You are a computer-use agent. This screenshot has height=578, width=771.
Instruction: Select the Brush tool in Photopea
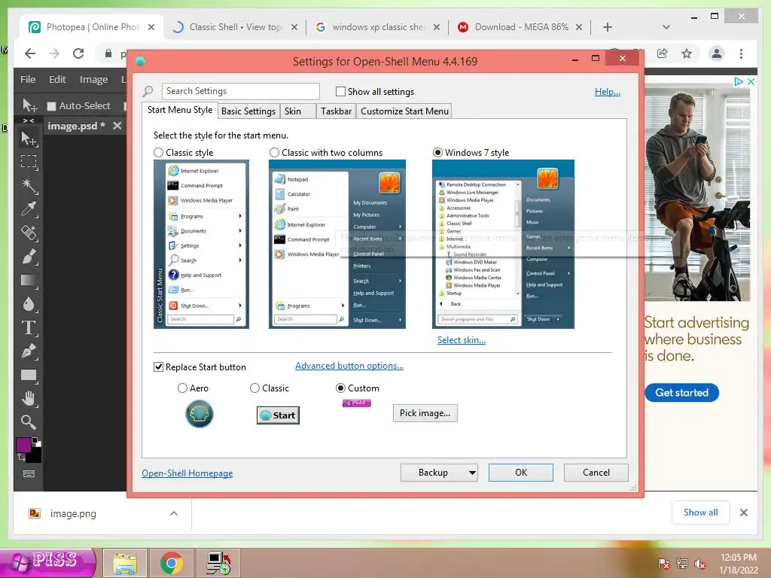point(29,257)
